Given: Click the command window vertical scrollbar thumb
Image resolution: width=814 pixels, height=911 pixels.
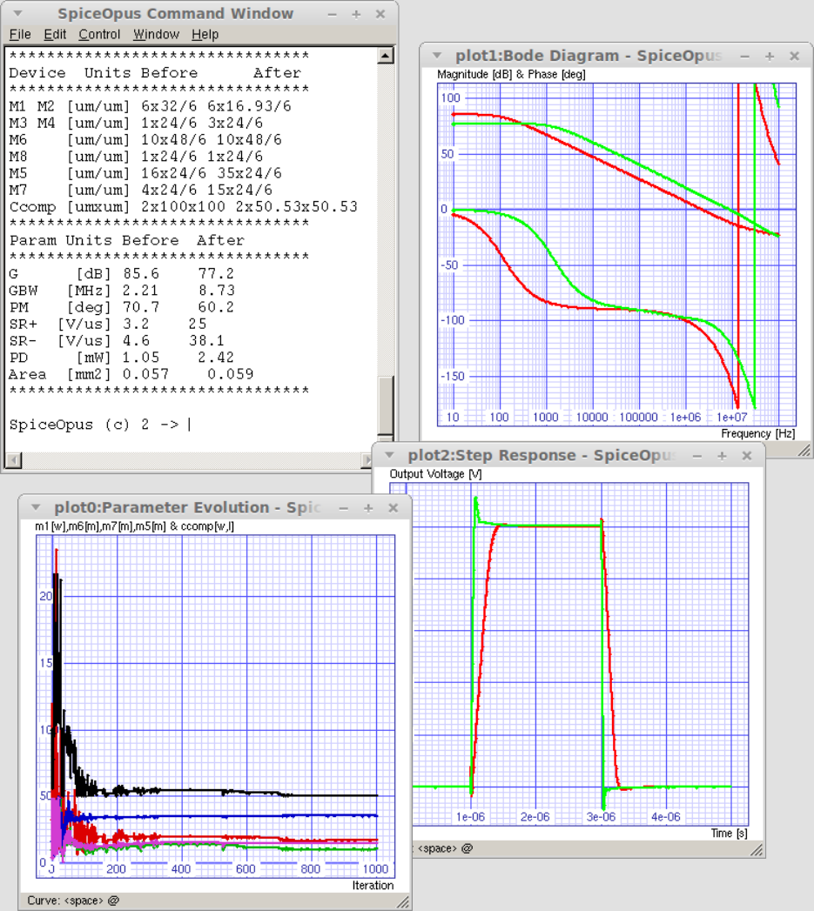Looking at the screenshot, I should (386, 405).
